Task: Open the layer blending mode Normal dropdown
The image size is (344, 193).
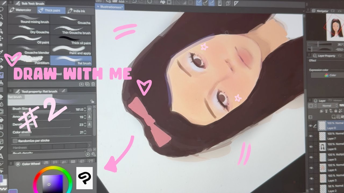Action: pos(328,106)
